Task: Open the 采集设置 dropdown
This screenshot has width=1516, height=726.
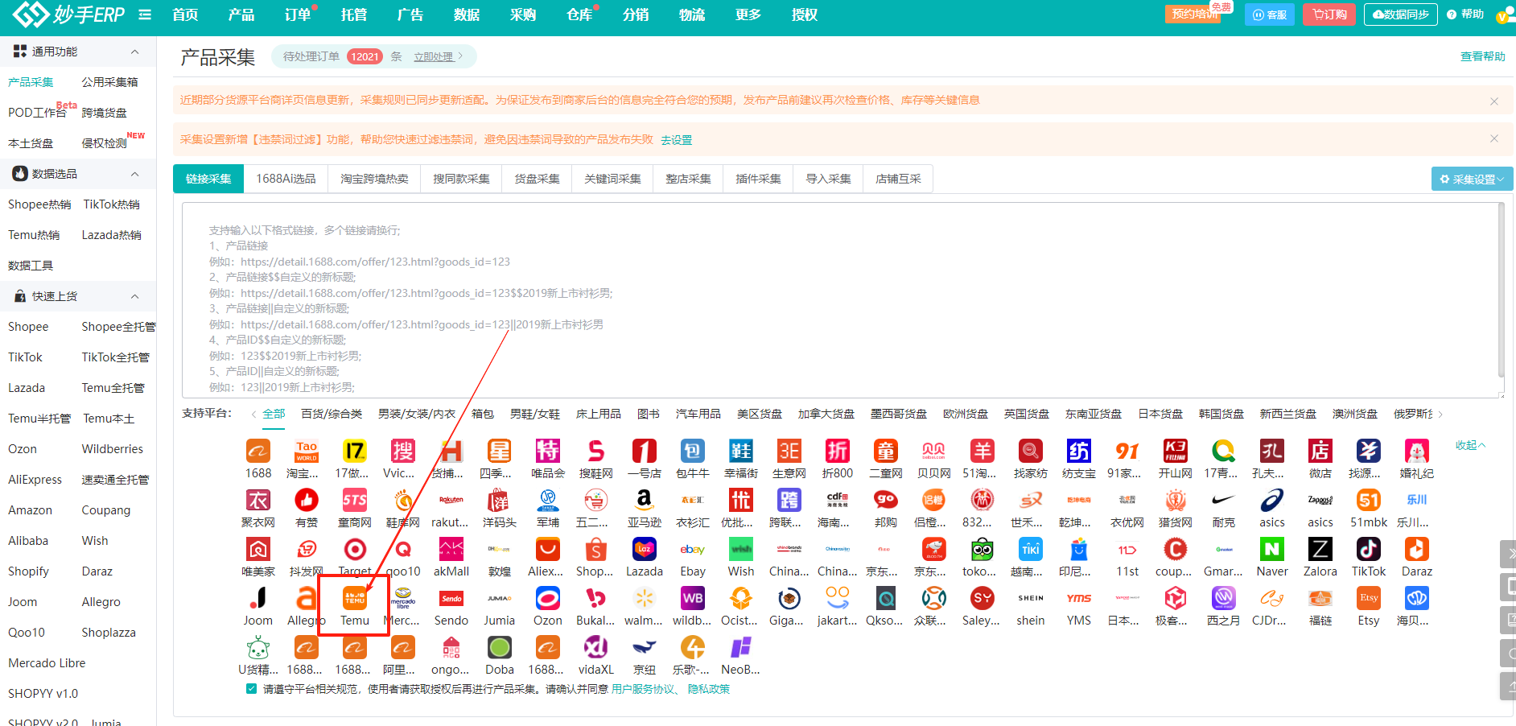Action: (1472, 179)
